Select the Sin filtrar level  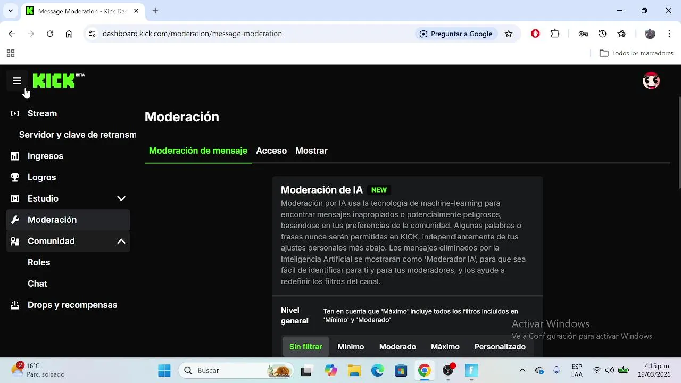pos(306,347)
